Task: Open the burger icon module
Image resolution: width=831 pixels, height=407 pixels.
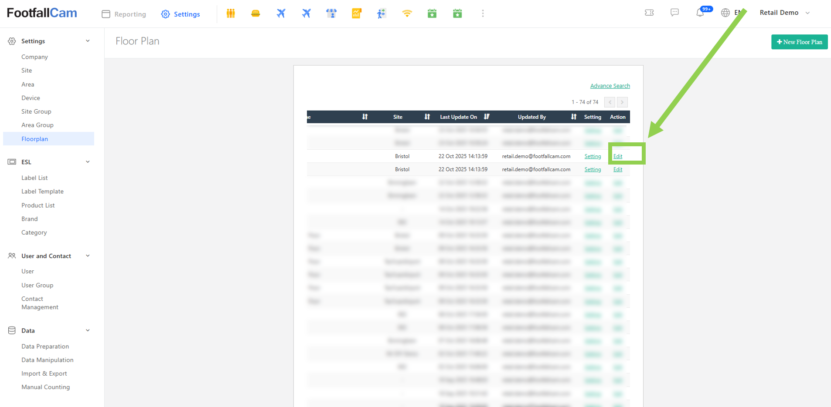Action: [255, 13]
